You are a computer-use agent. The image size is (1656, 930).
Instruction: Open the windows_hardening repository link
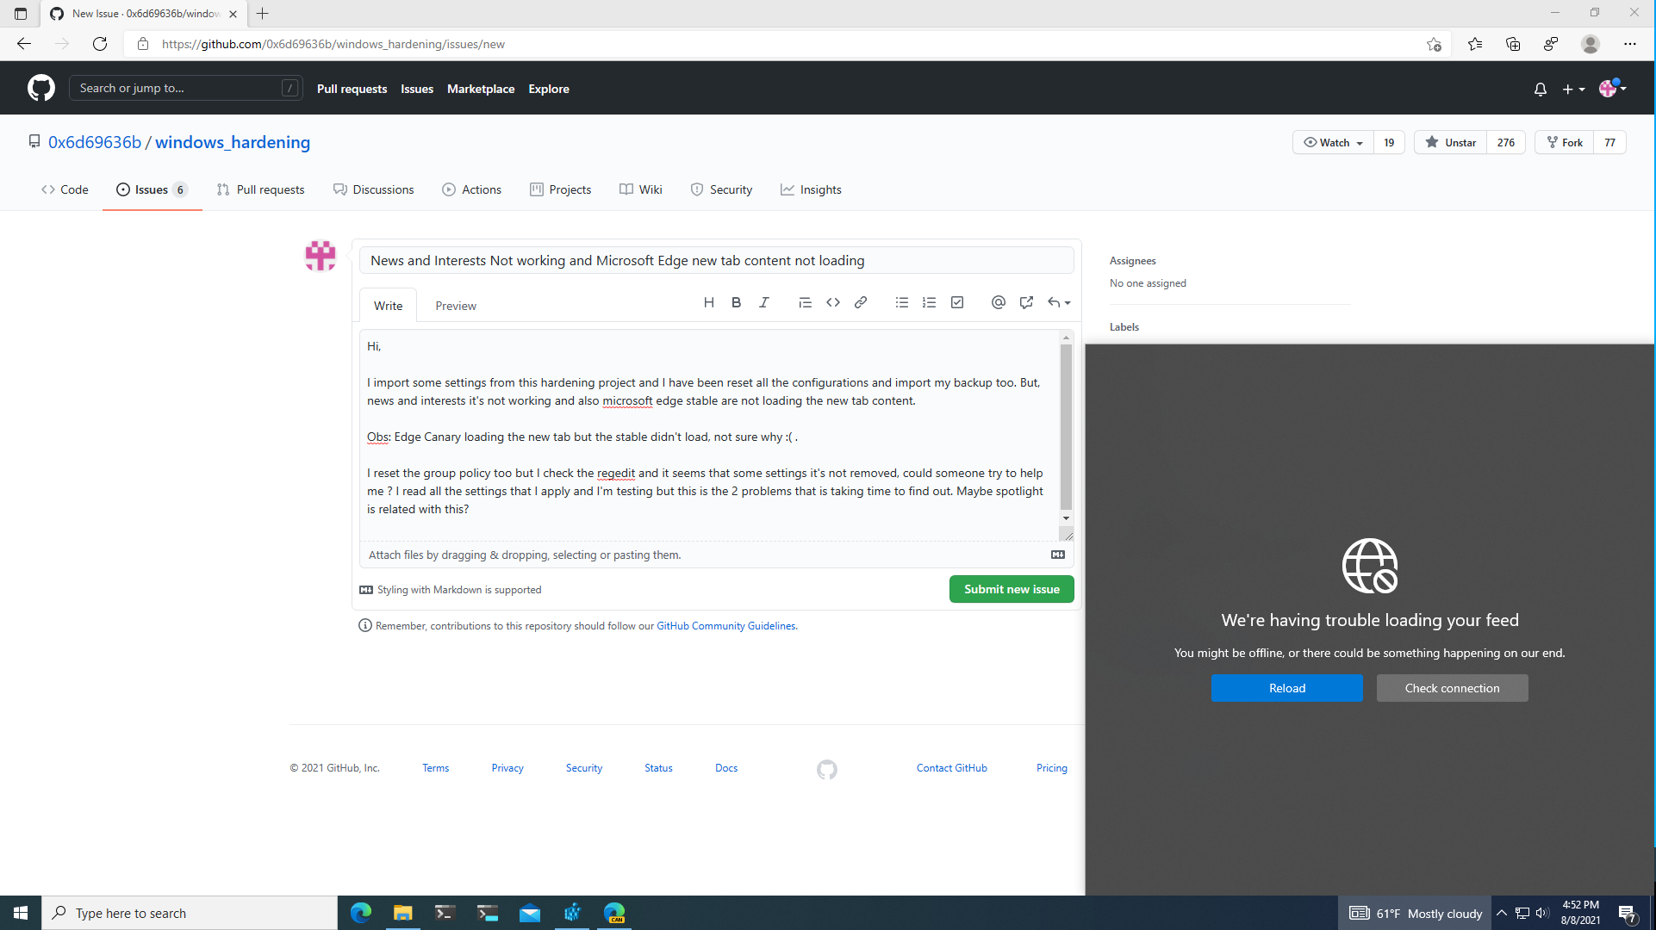tap(233, 142)
